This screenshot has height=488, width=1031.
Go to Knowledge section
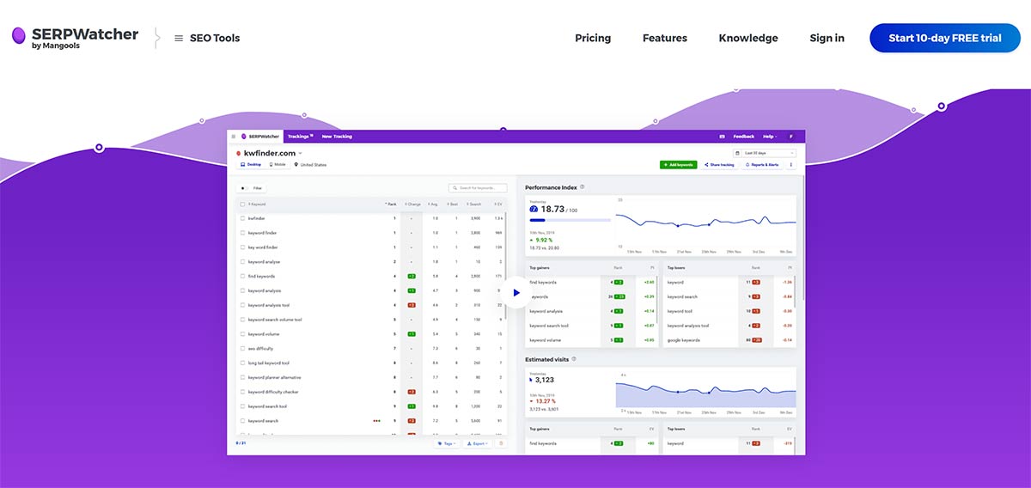click(x=748, y=38)
